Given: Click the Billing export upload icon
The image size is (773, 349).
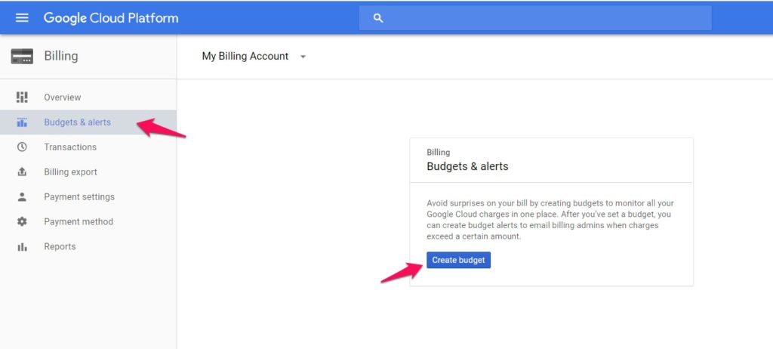Looking at the screenshot, I should [x=22, y=172].
